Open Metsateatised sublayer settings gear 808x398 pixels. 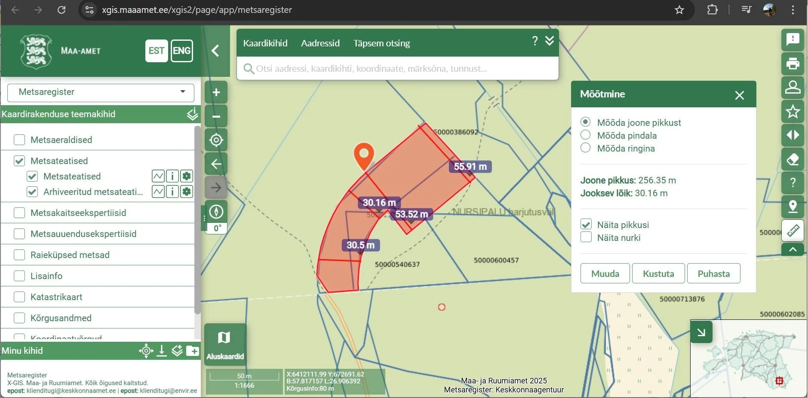point(187,176)
